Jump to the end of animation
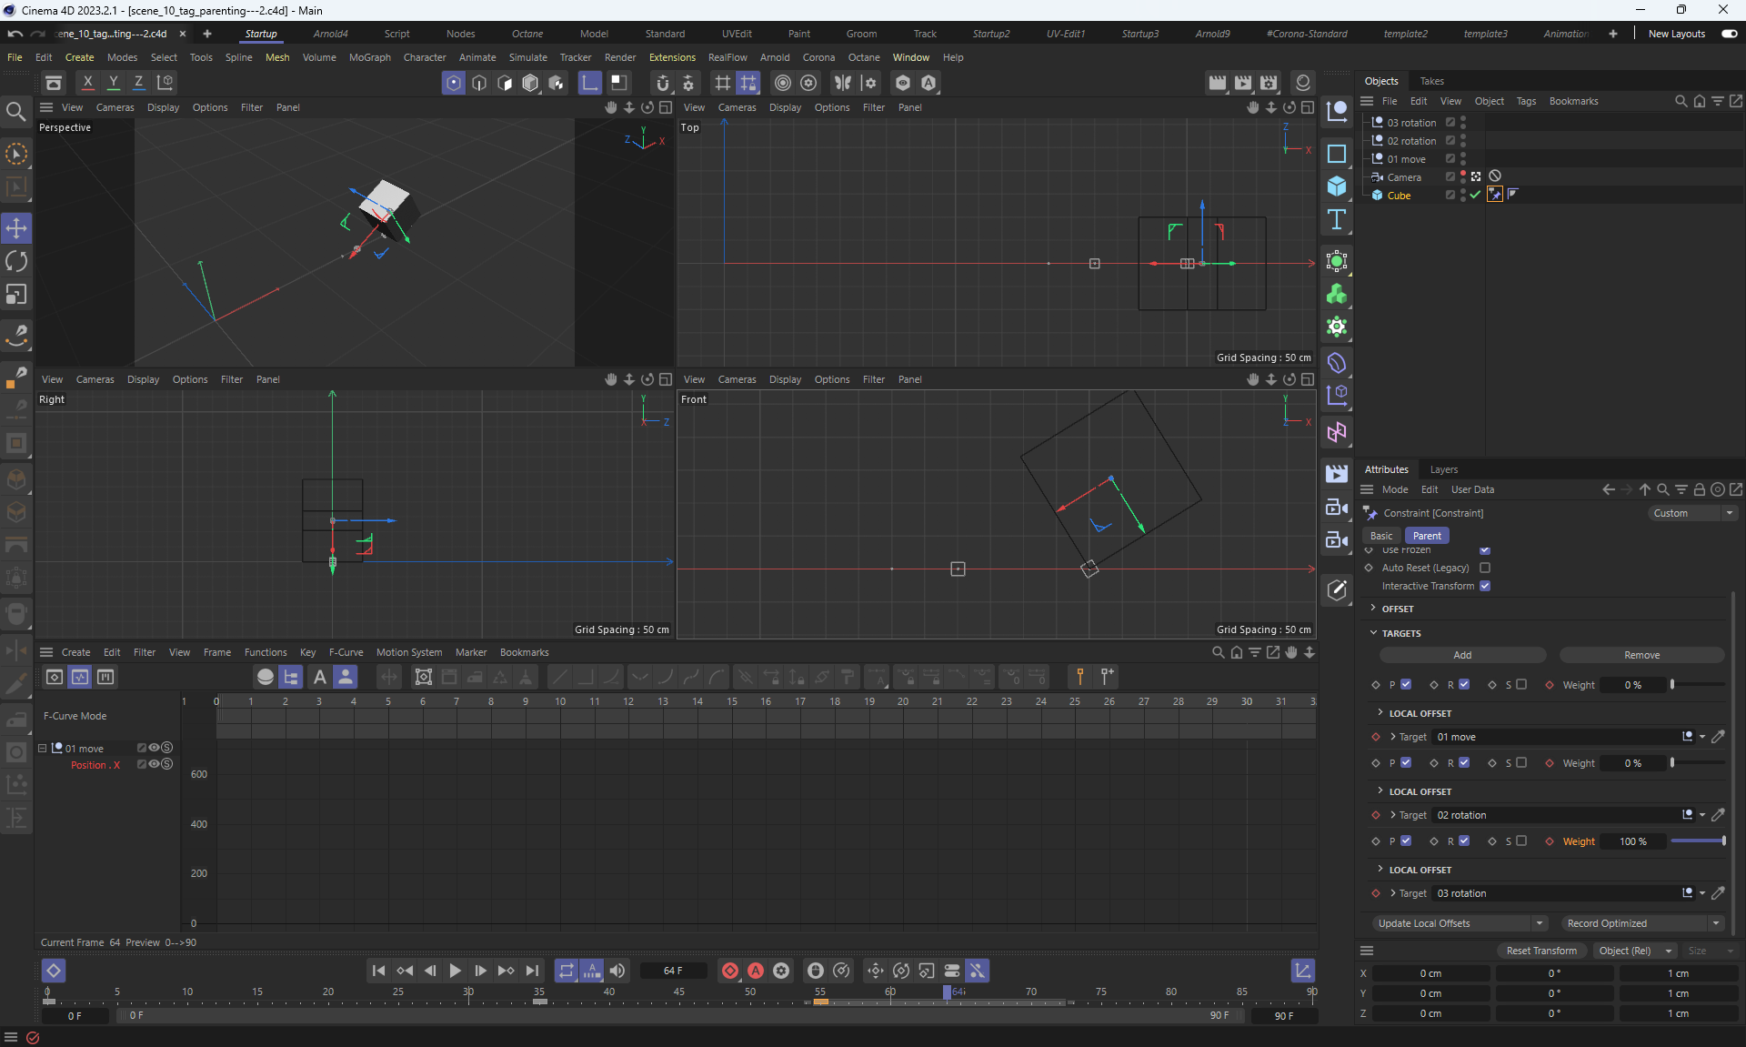The height and width of the screenshot is (1047, 1746). click(x=532, y=971)
